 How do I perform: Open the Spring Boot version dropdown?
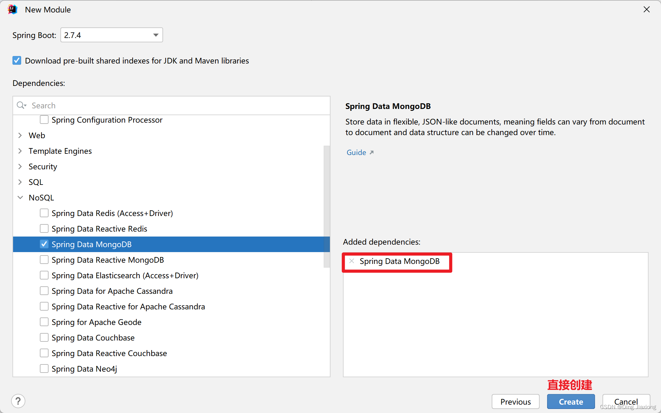pyautogui.click(x=112, y=35)
